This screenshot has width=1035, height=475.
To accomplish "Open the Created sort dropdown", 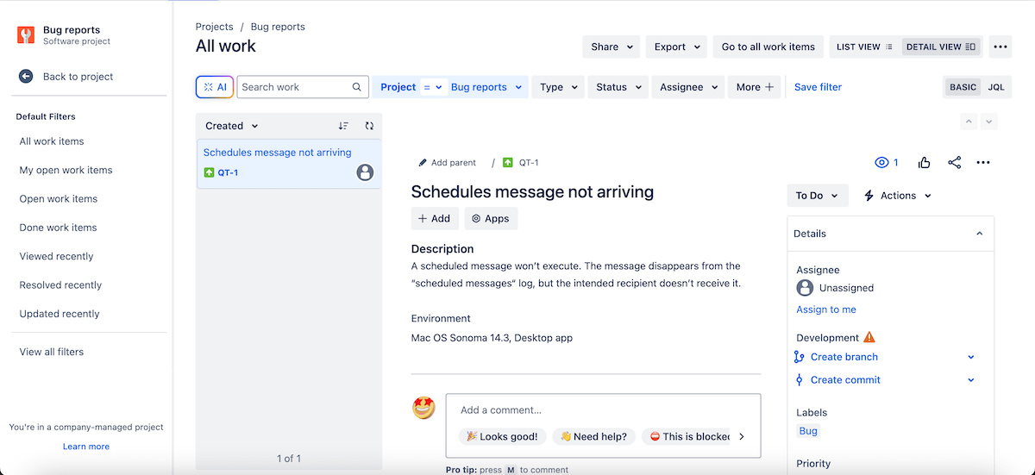I will [x=232, y=126].
